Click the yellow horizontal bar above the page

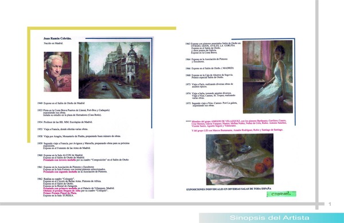[x=101, y=28]
